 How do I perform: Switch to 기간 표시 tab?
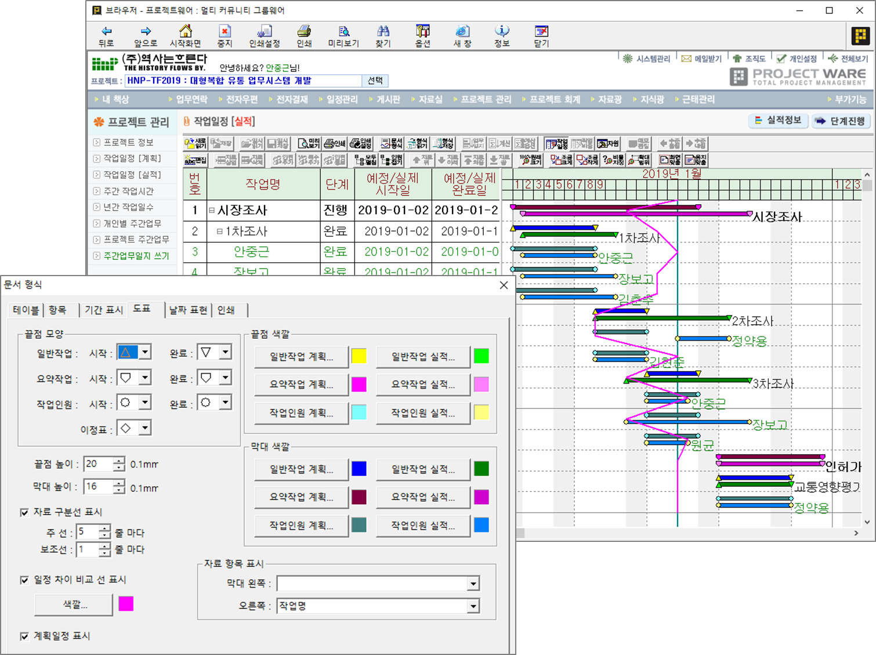click(103, 310)
